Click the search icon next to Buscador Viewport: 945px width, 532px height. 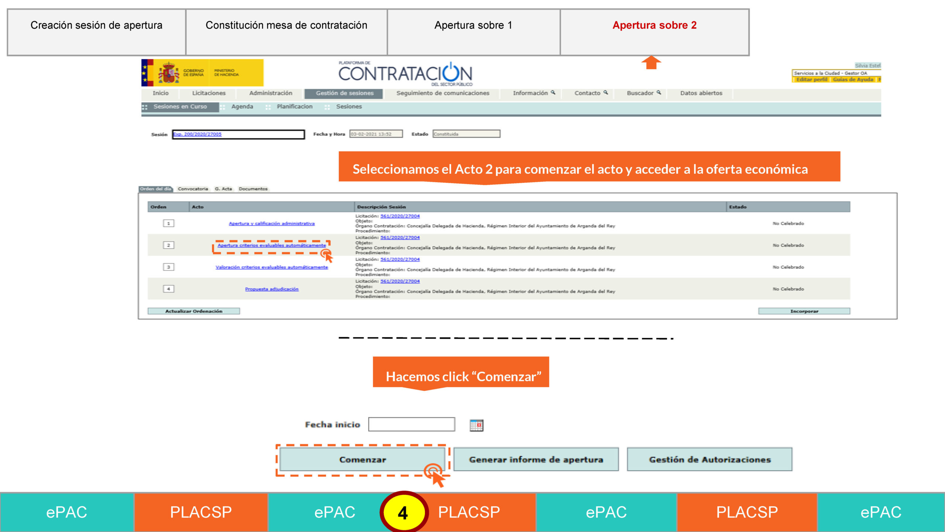tap(659, 92)
